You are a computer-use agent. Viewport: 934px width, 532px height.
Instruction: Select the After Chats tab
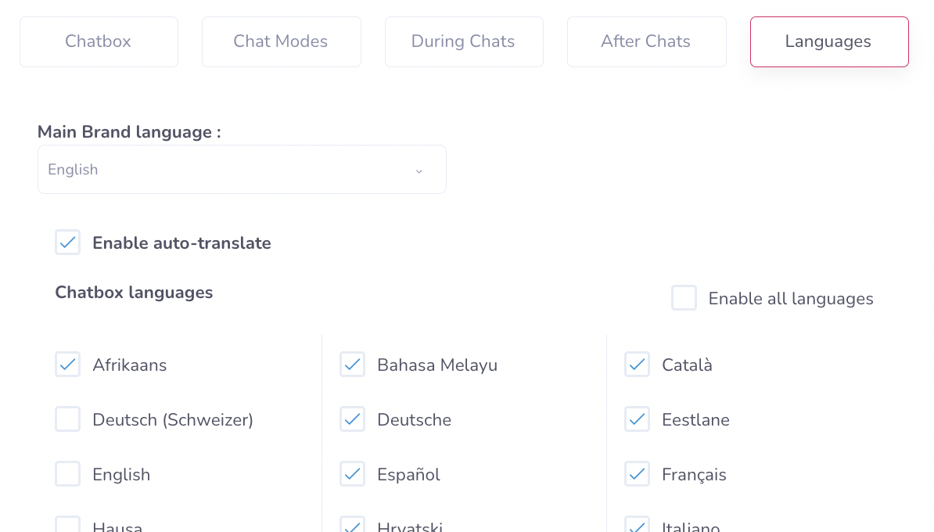(646, 41)
